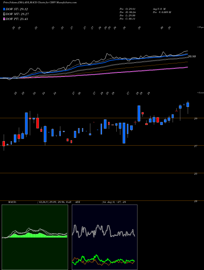Click the last blue candlestick on the far right
Viewport: 204px width, 270px height.
pyautogui.click(x=188, y=105)
